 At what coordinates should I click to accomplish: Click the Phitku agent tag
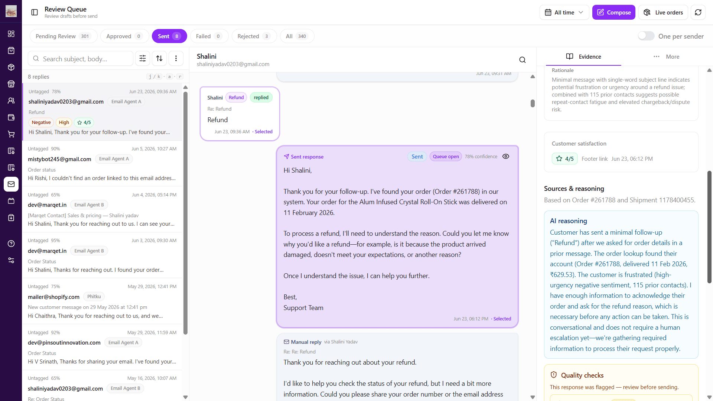[x=94, y=296]
